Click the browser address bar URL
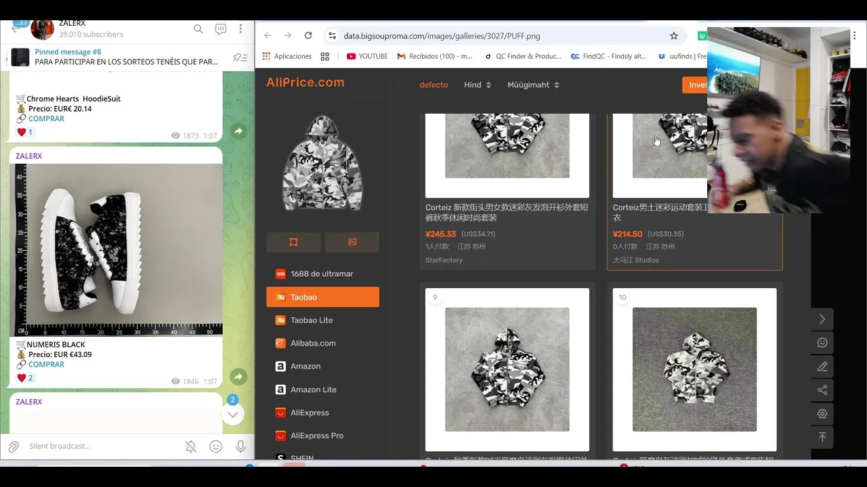The width and height of the screenshot is (867, 487). (442, 36)
